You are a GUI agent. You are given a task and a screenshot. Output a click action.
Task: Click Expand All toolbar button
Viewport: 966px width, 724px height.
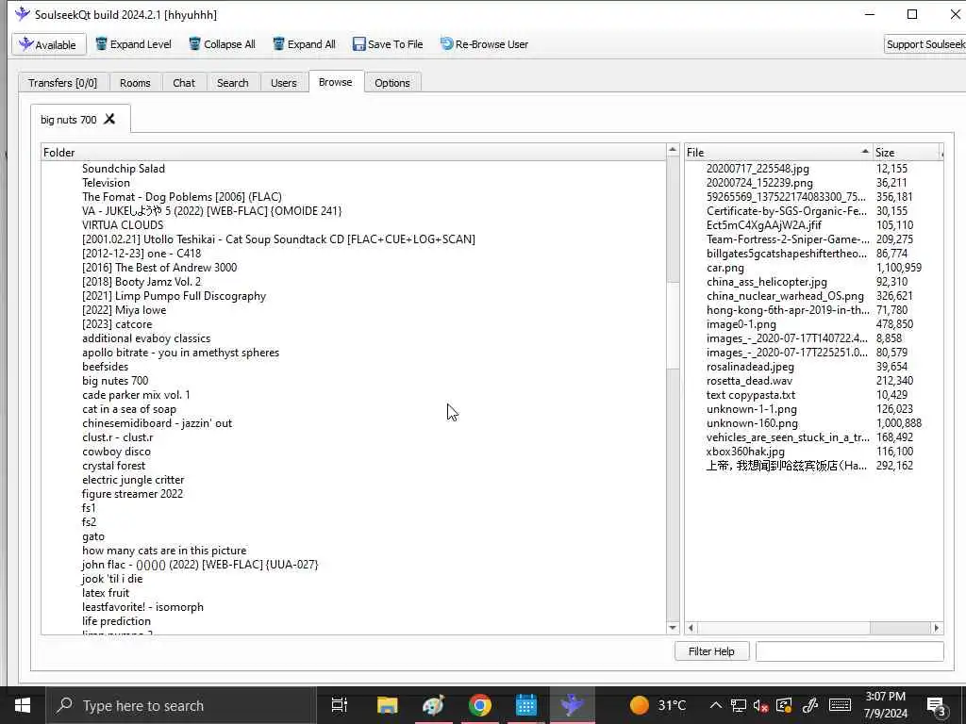tap(305, 44)
